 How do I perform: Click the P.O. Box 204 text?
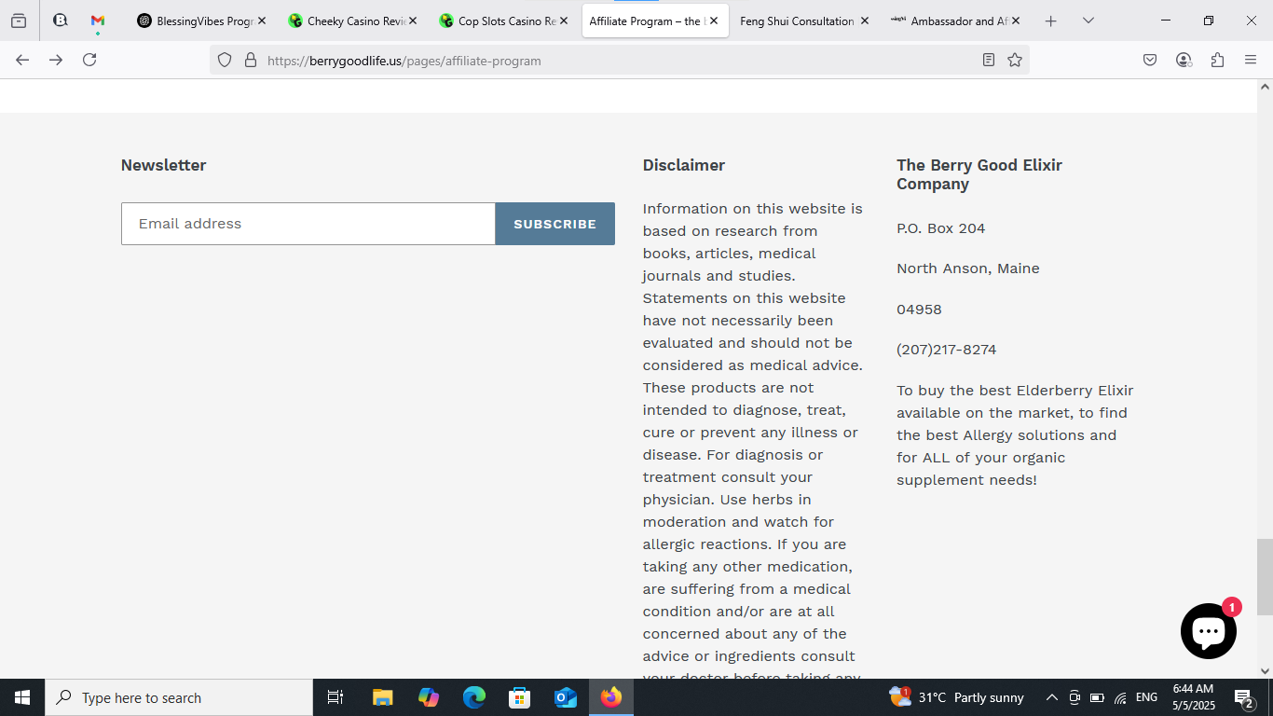[x=940, y=228]
